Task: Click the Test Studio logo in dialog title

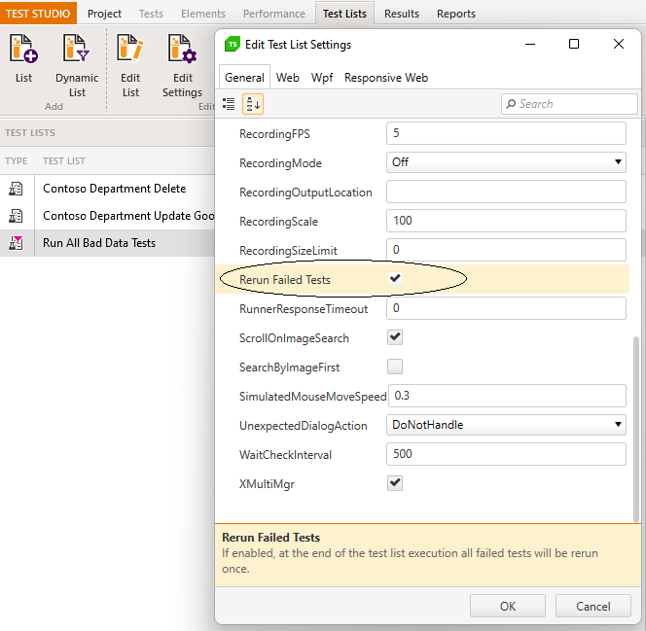Action: tap(233, 44)
